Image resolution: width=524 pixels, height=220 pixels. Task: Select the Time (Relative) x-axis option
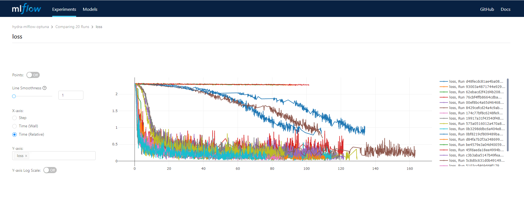click(14, 135)
